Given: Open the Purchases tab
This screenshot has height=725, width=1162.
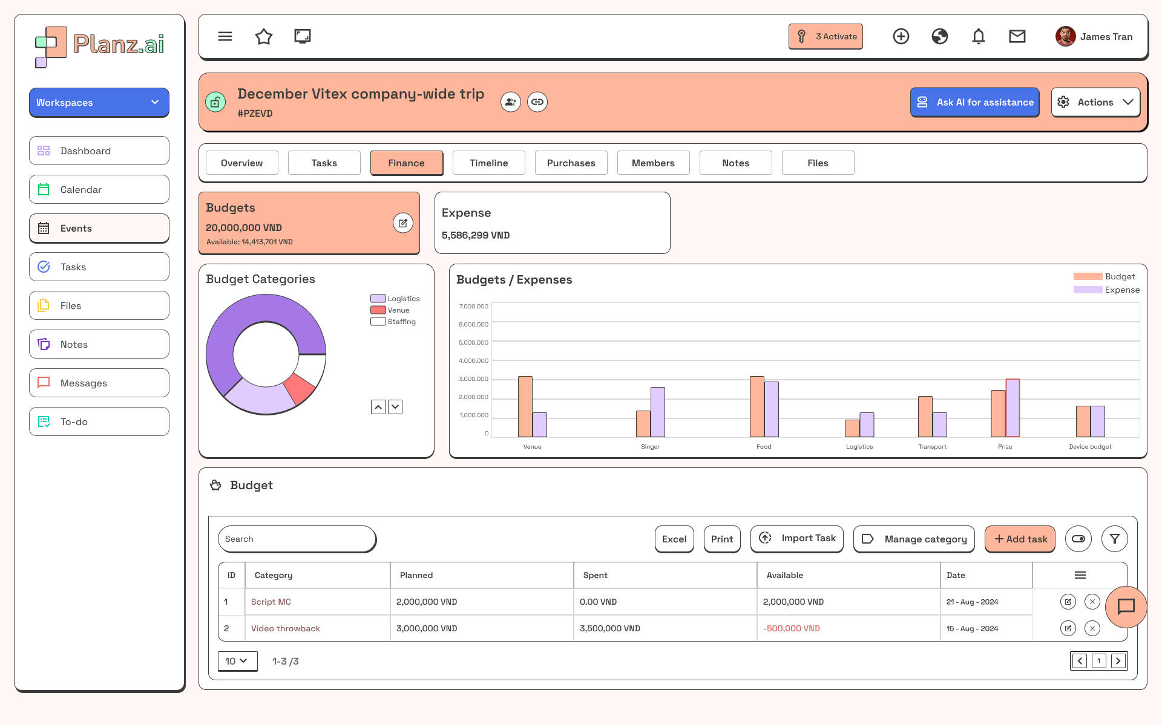Looking at the screenshot, I should (x=571, y=163).
